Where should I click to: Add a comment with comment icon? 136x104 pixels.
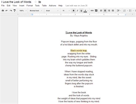click(x=96, y=11)
